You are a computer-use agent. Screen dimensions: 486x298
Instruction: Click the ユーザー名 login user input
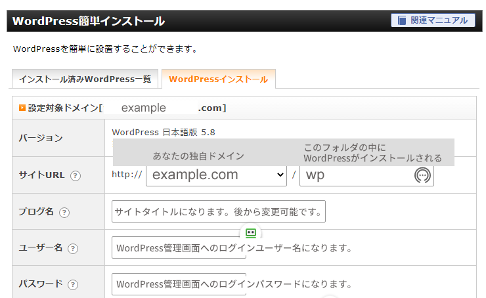[x=179, y=248]
